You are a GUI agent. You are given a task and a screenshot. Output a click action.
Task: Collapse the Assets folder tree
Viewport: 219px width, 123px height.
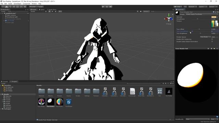1,94
